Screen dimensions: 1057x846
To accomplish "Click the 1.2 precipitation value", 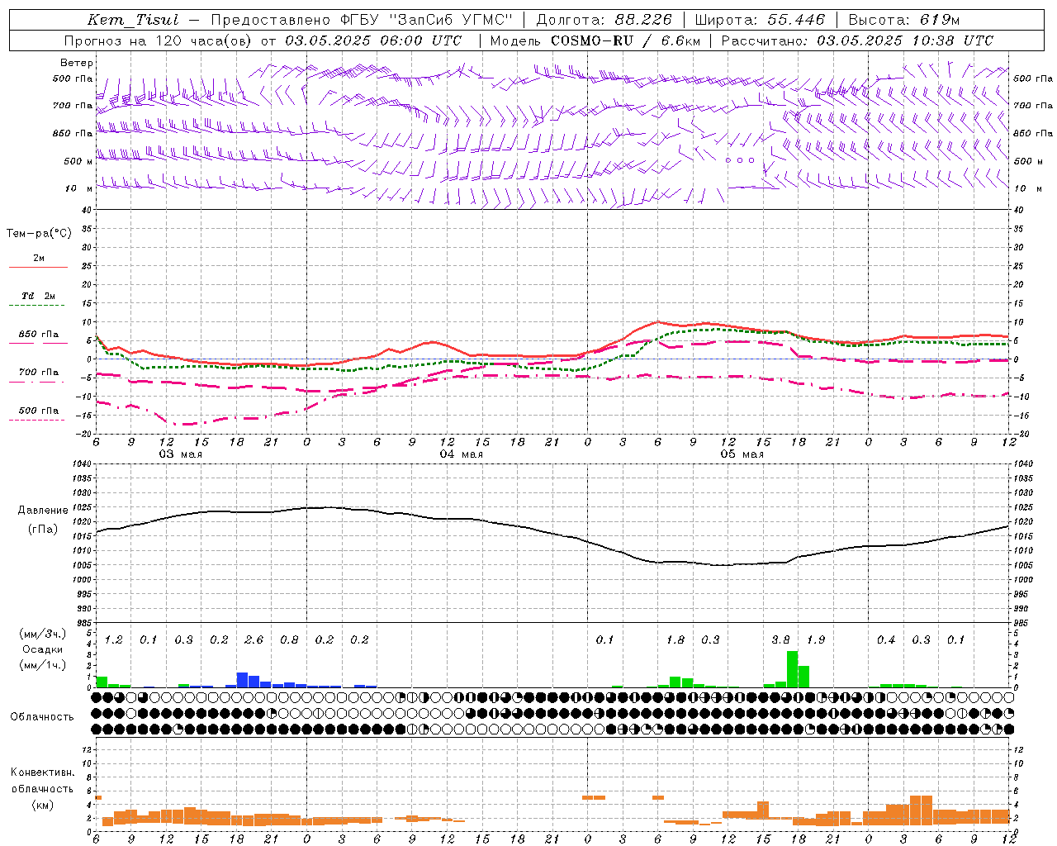I will click(114, 639).
